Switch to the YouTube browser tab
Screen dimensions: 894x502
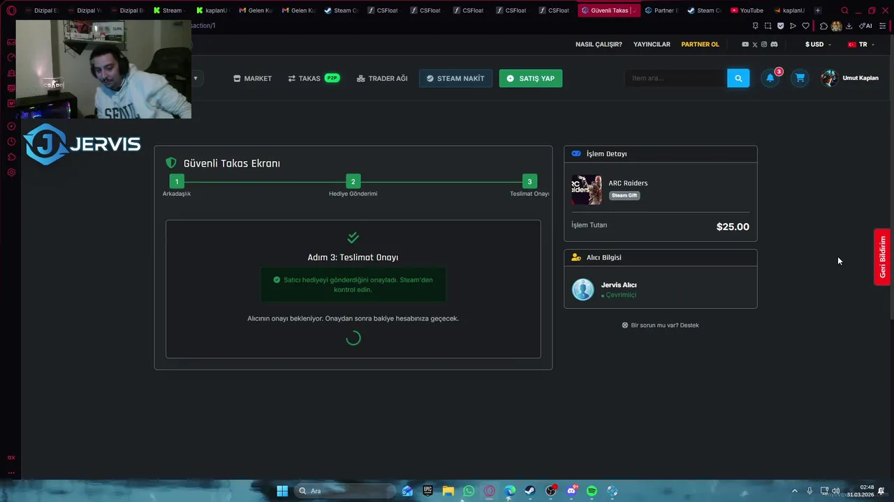[x=747, y=10]
